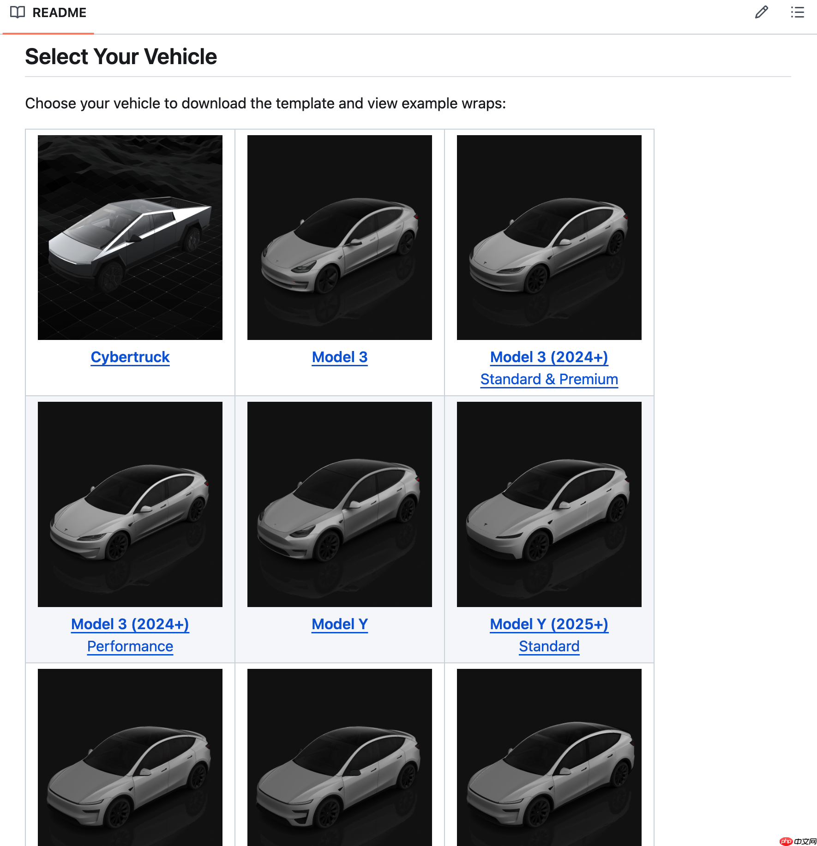The width and height of the screenshot is (817, 846).
Task: Open Model 3 (2024+) Performance link
Action: coord(130,635)
